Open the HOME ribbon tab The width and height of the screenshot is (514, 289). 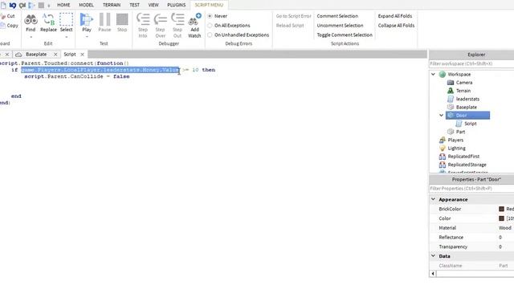coord(63,5)
